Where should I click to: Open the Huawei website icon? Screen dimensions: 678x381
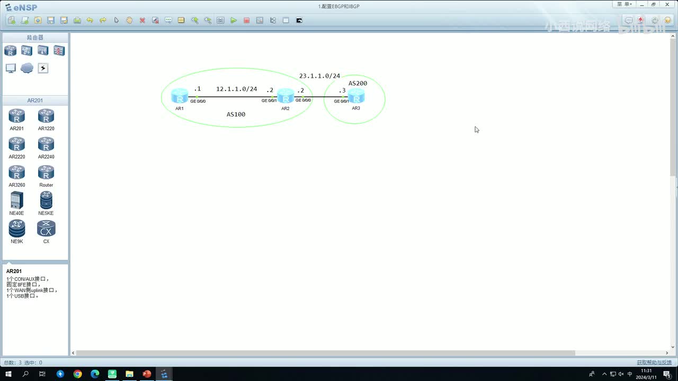coord(641,21)
